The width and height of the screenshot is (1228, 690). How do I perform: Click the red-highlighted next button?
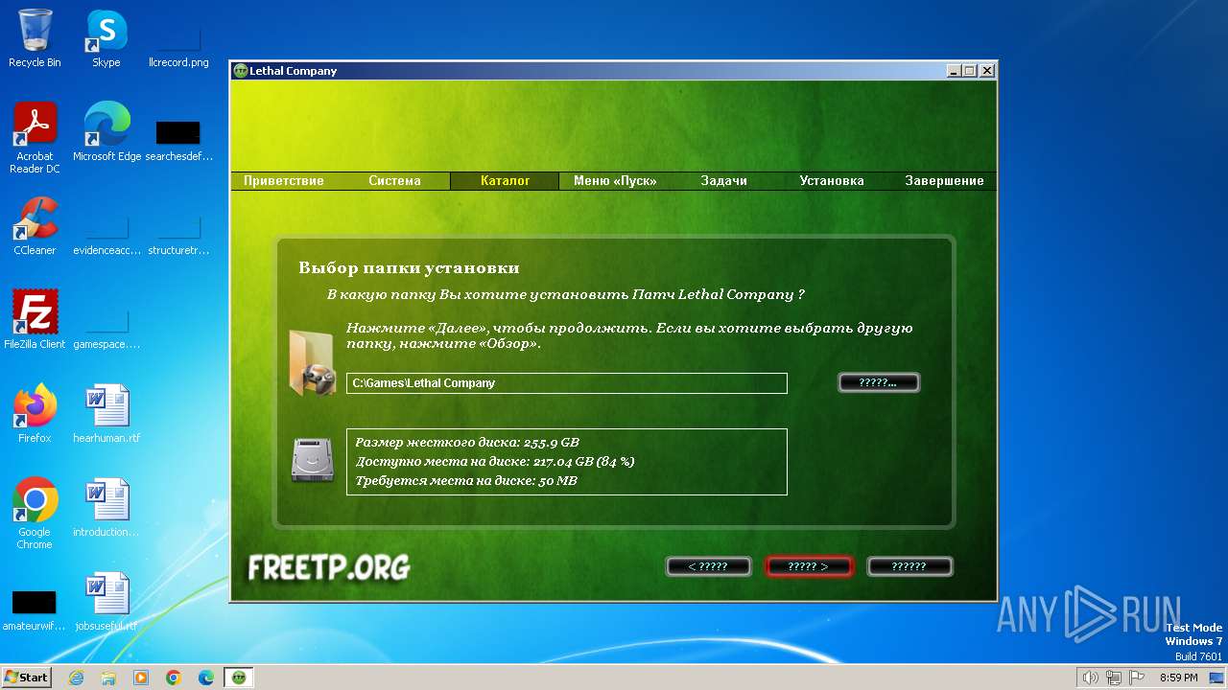(809, 566)
